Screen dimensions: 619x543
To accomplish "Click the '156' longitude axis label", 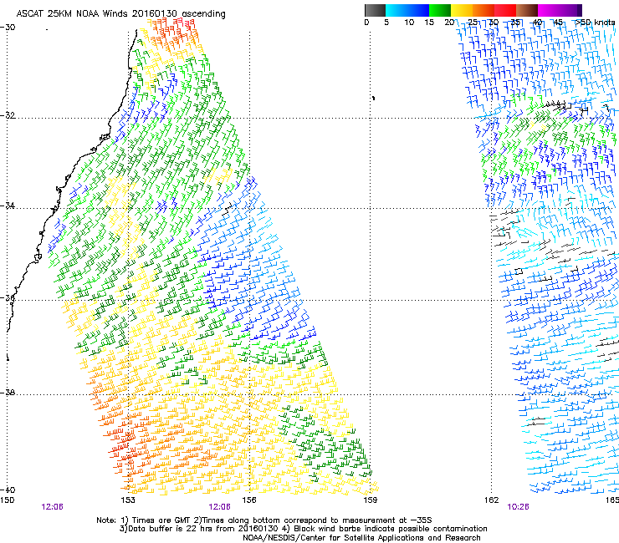I will point(249,500).
